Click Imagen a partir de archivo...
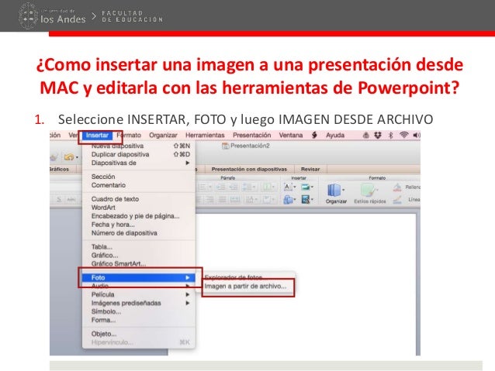This screenshot has width=495, height=371. pos(246,287)
